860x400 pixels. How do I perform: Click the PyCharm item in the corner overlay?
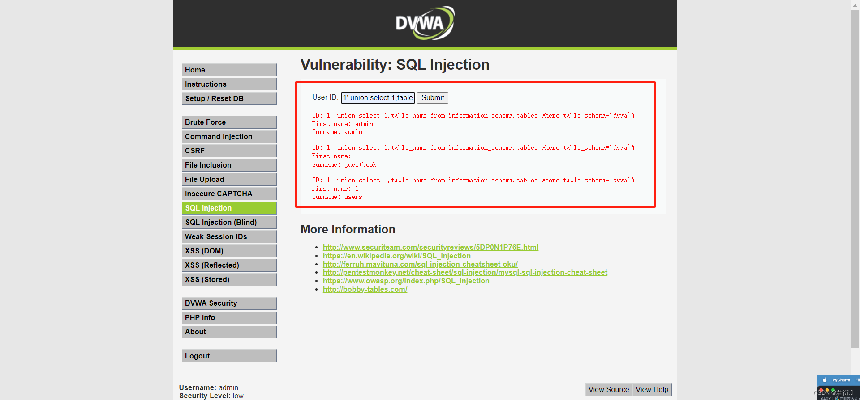tap(840, 380)
